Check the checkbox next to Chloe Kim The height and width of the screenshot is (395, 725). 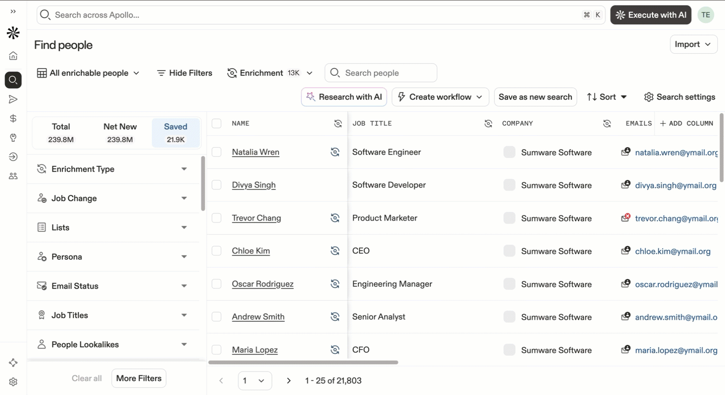(x=216, y=251)
